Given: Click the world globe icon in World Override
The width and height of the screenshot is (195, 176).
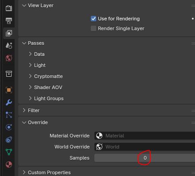Looking at the screenshot, I should point(99,147).
